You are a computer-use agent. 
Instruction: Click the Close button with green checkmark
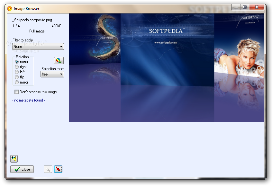coord(22,169)
